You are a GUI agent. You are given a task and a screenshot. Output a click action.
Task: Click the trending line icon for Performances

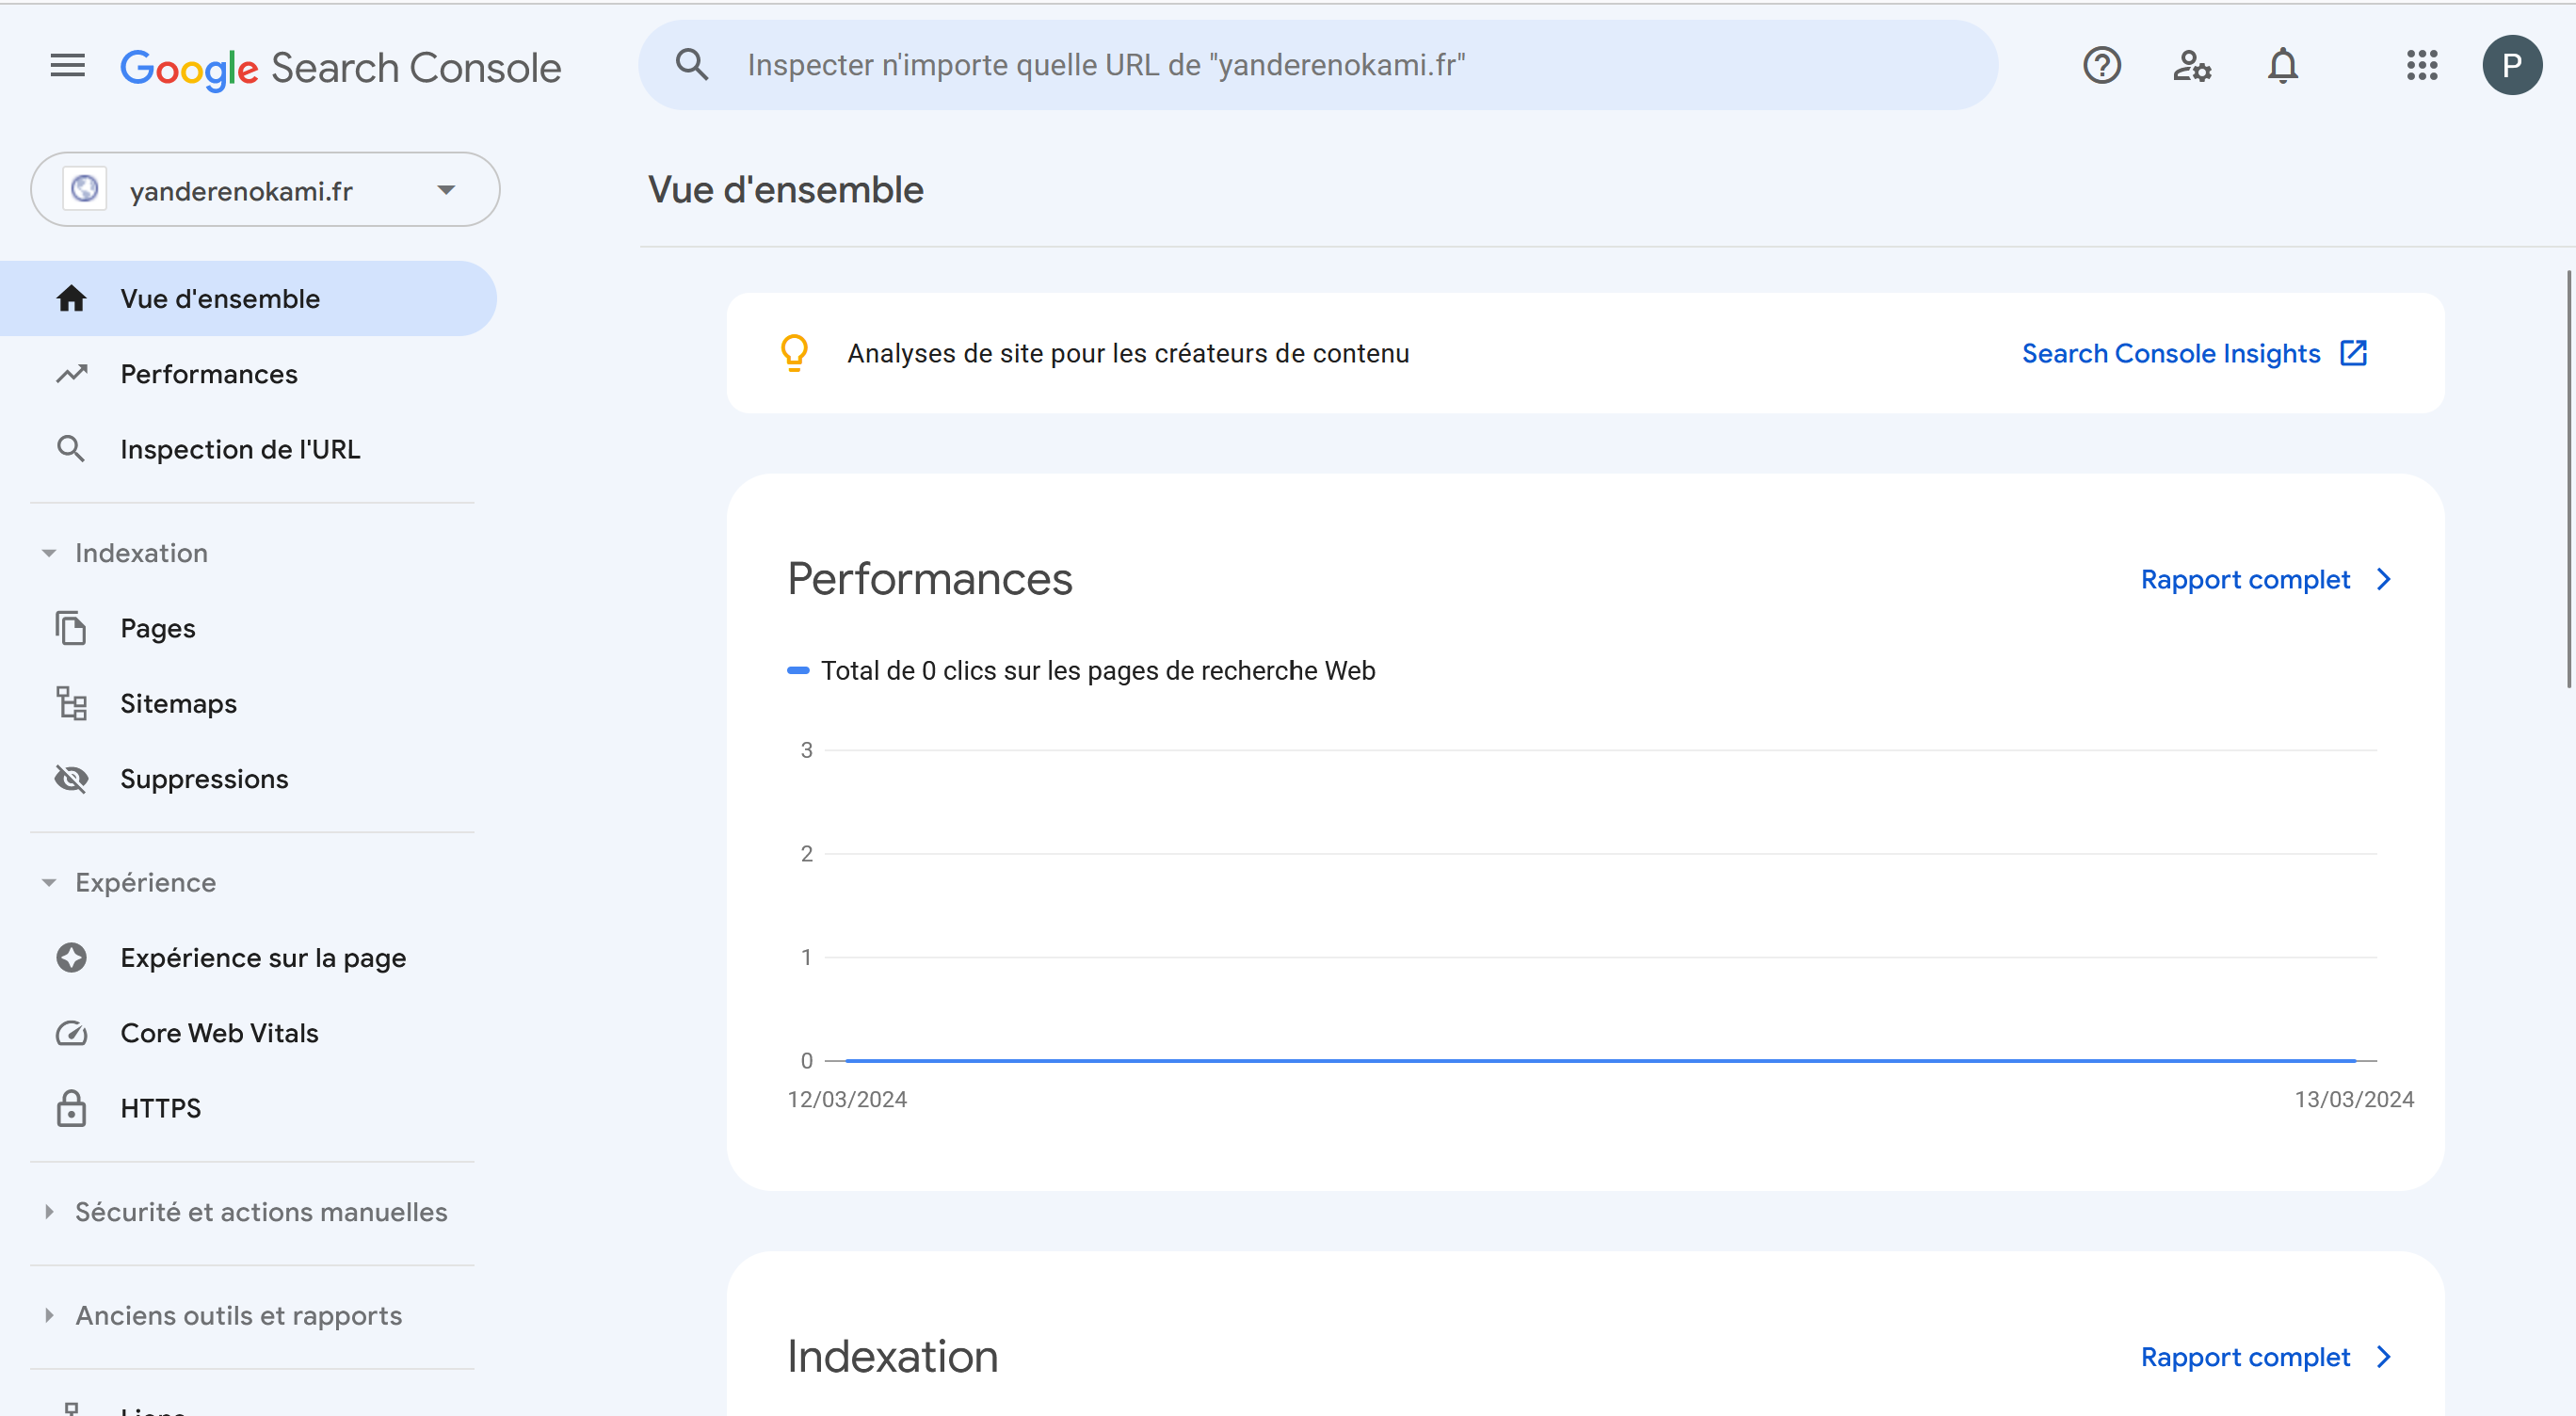(71, 374)
